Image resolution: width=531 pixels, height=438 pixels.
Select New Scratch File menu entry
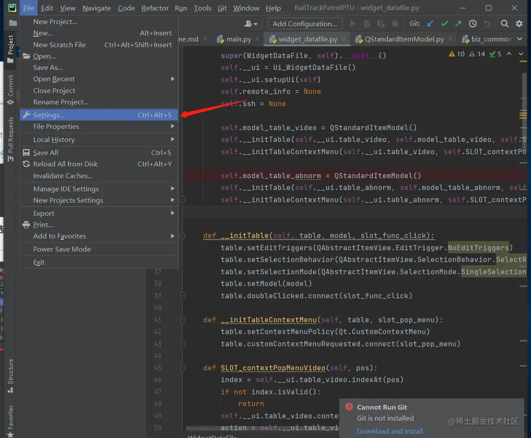tap(99, 45)
